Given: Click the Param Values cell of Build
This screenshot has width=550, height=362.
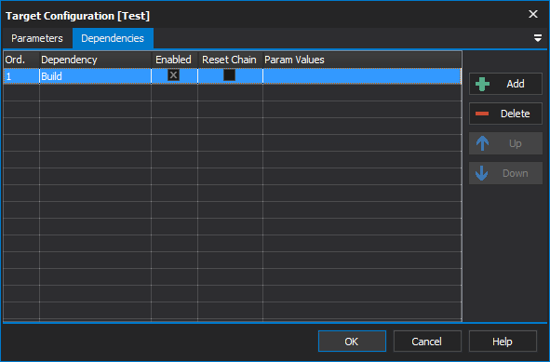Looking at the screenshot, I should (362, 76).
